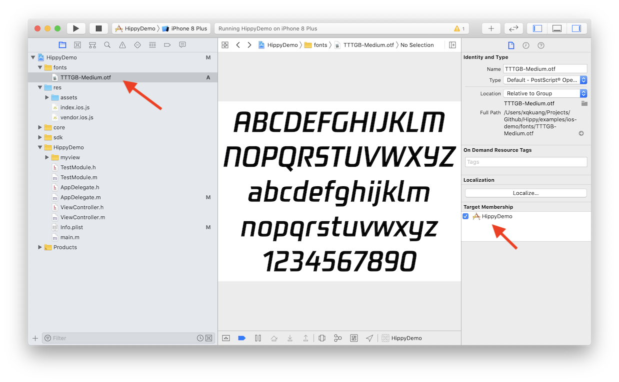
Task: Open the Library plus button in toolbar
Action: [x=491, y=28]
